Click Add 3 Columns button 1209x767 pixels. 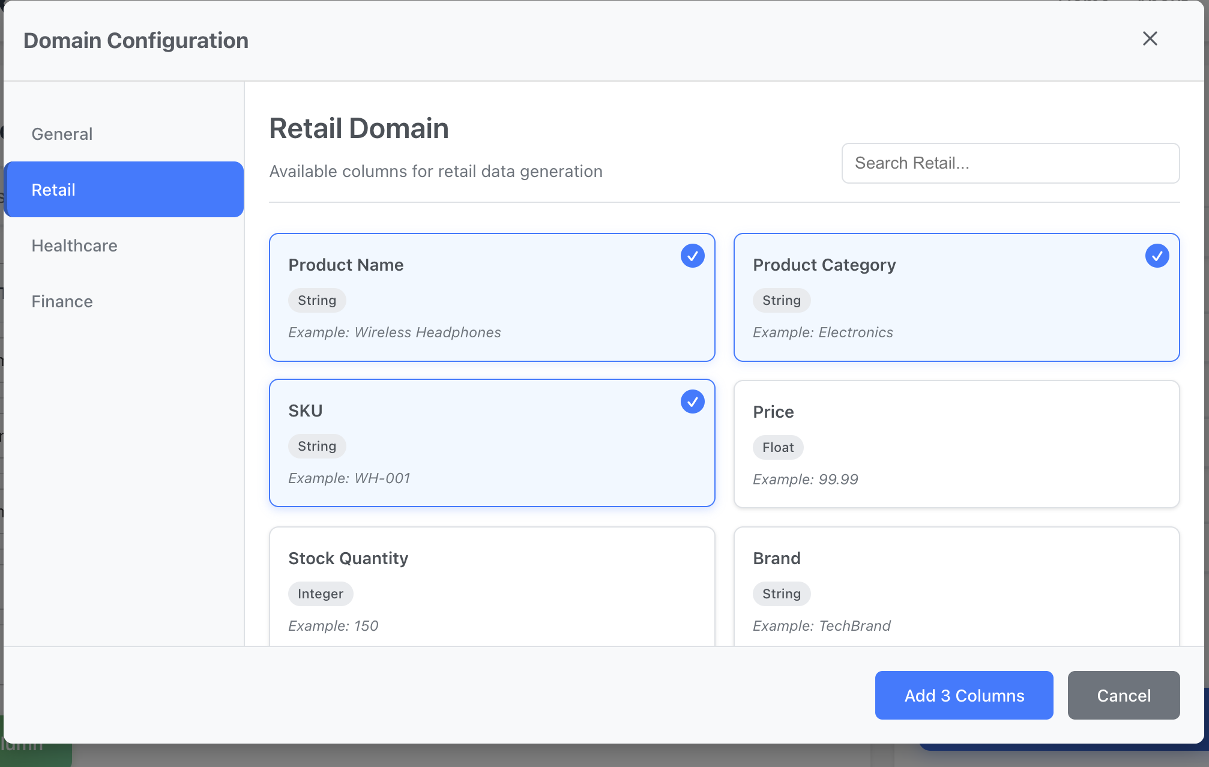click(964, 695)
